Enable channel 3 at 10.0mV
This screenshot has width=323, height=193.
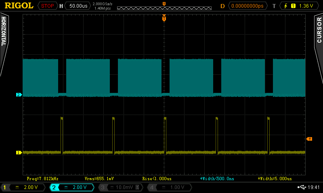(x=120, y=187)
